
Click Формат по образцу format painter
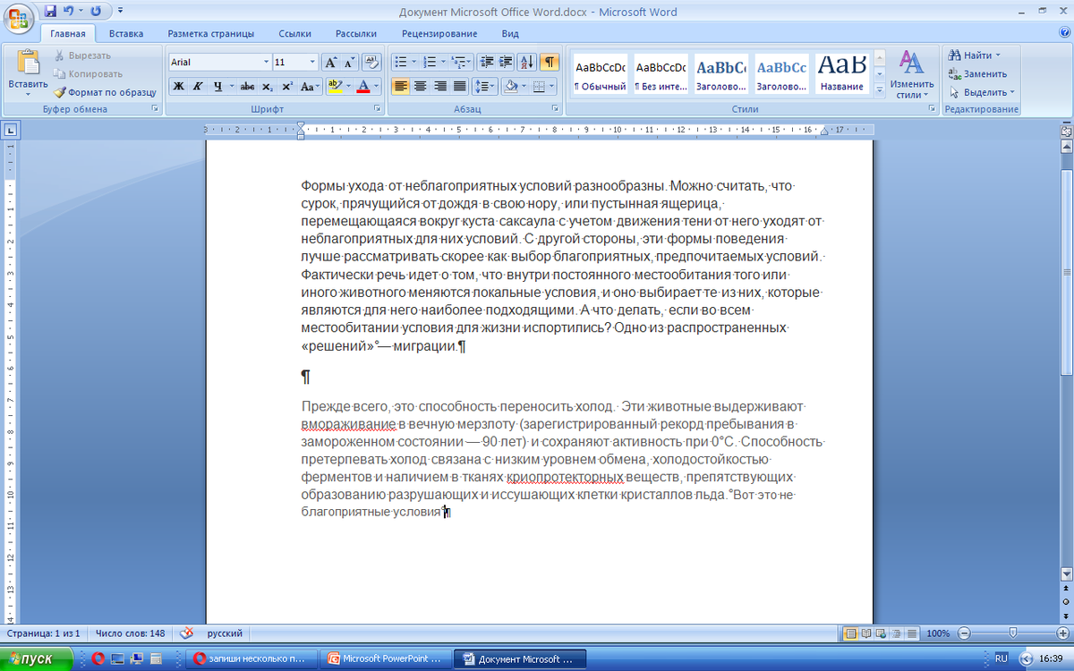pyautogui.click(x=105, y=91)
